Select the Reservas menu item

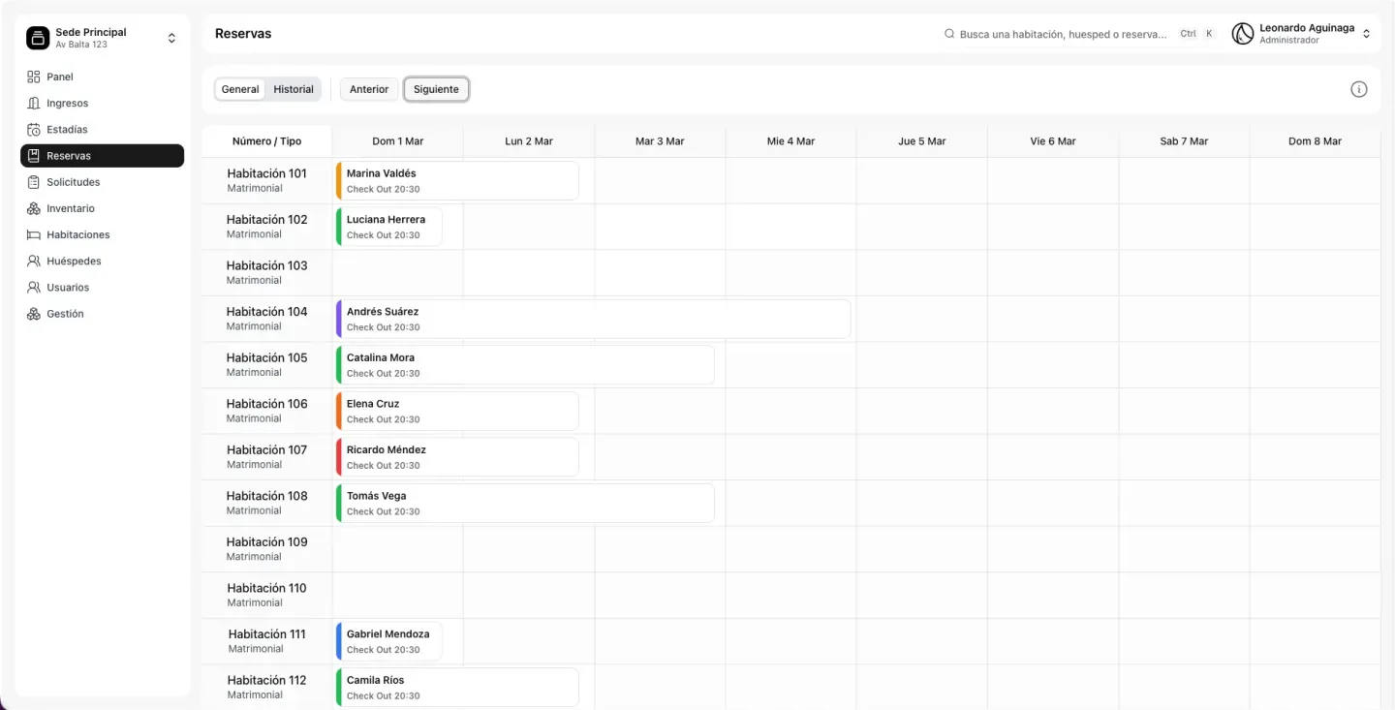tap(102, 156)
